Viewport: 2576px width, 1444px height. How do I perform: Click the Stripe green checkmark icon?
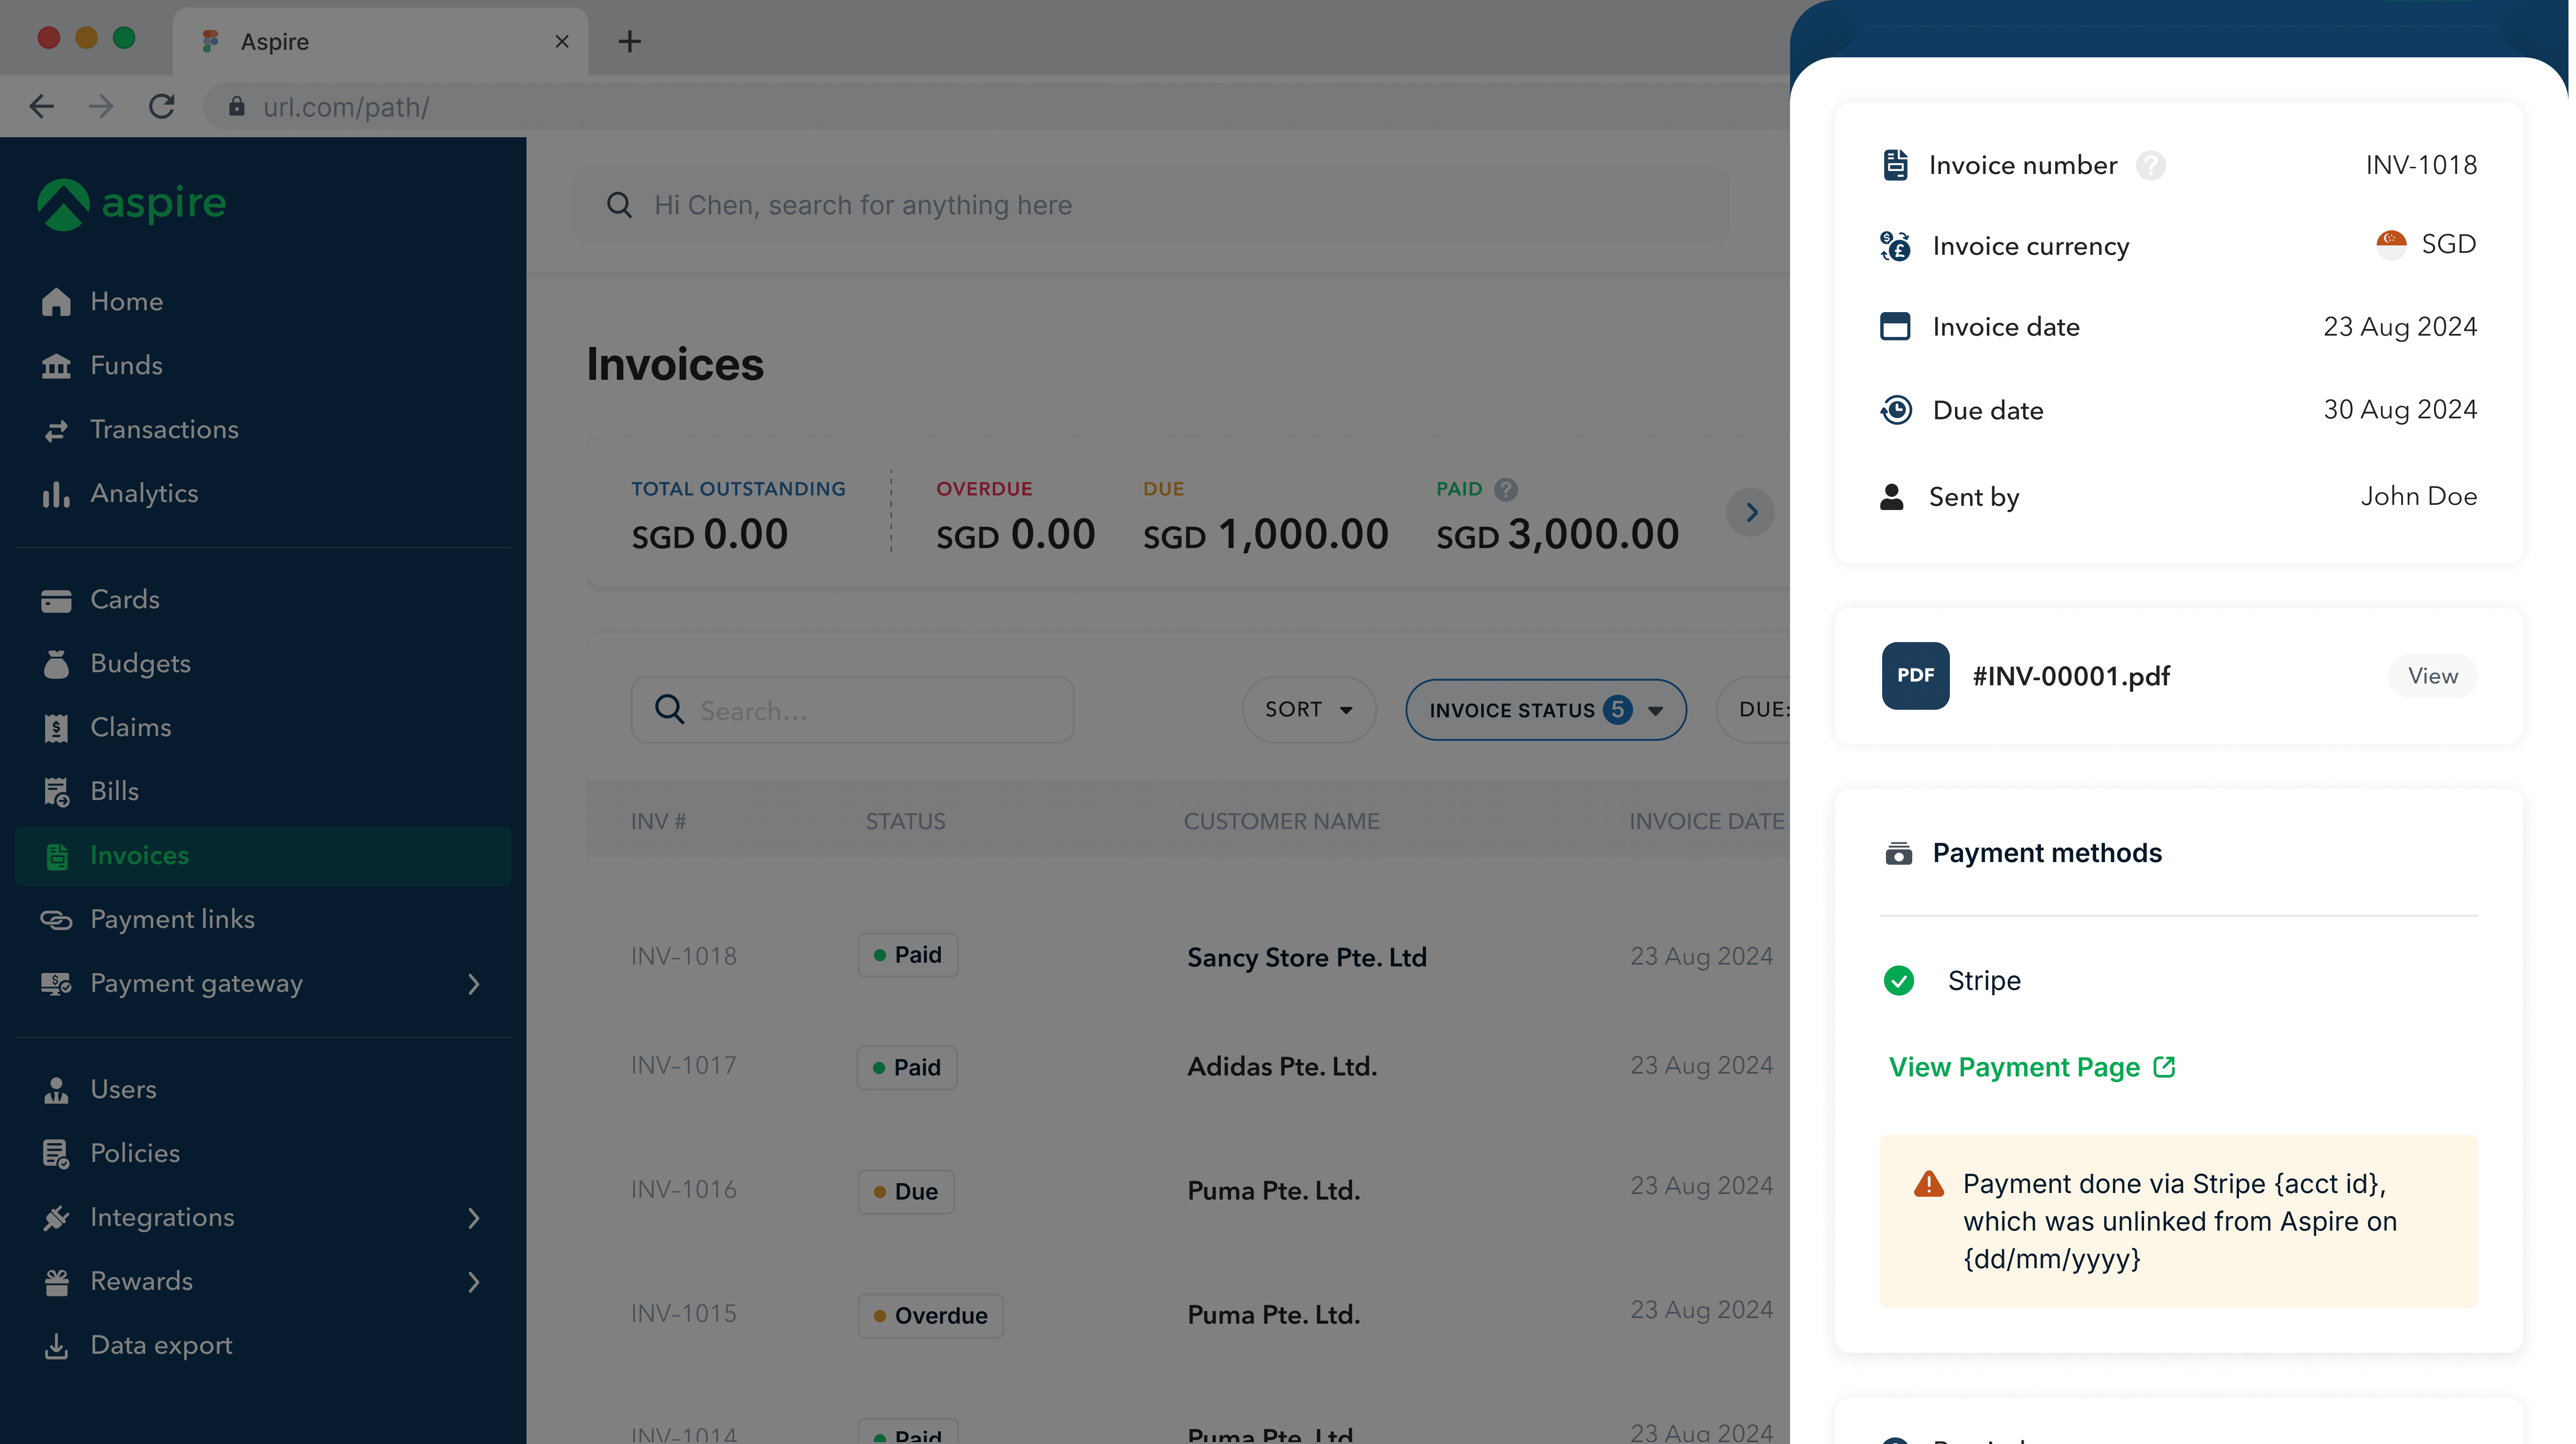click(1898, 980)
